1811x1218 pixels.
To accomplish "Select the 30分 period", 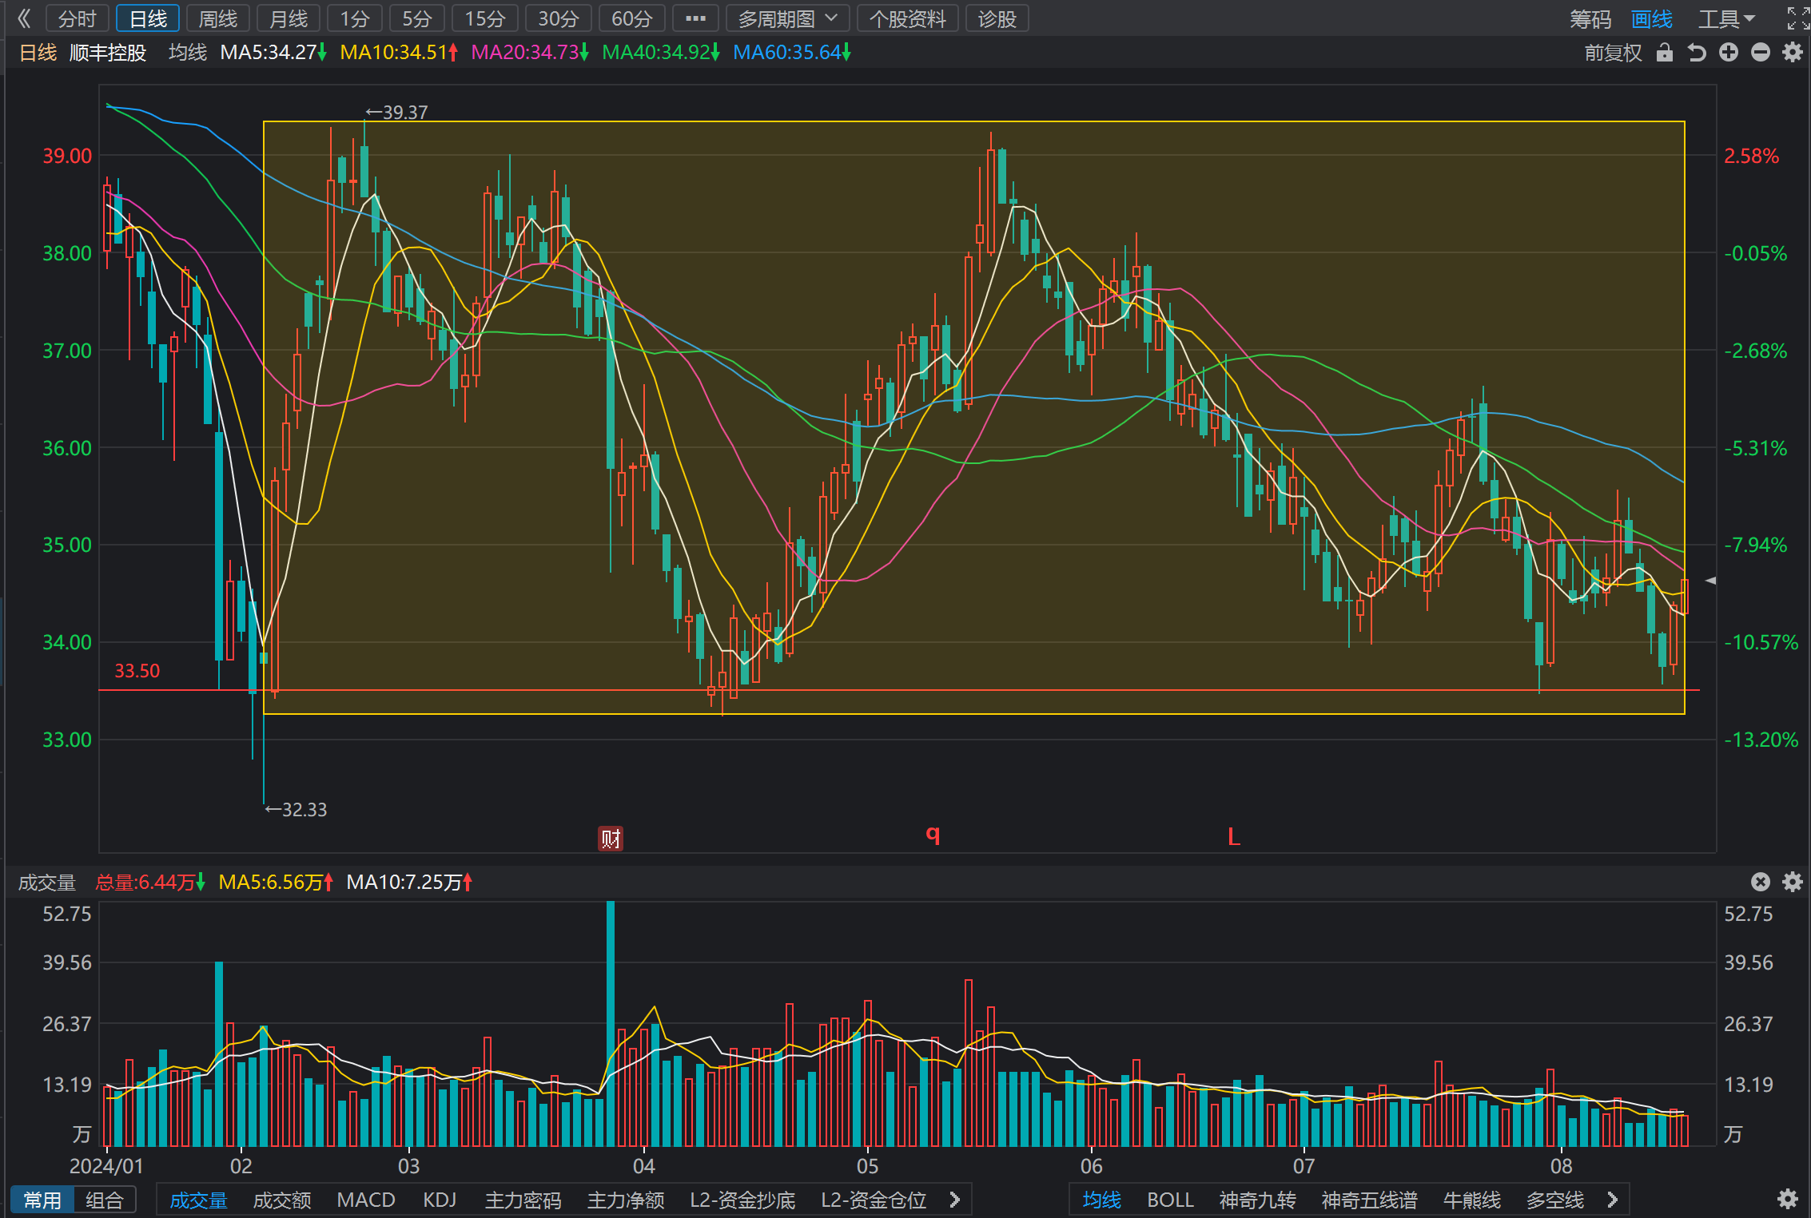I will (x=559, y=18).
